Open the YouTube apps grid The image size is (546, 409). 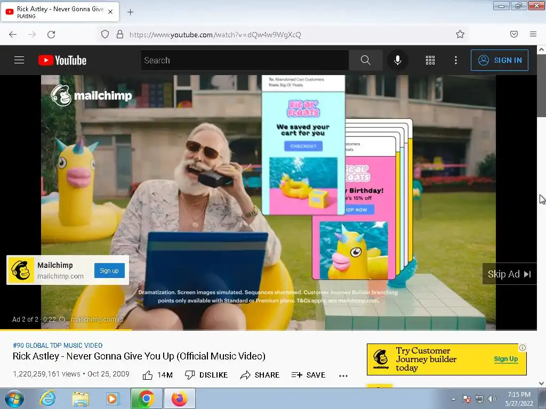[430, 60]
